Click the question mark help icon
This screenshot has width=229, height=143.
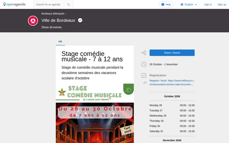pyautogui.click(x=163, y=4)
